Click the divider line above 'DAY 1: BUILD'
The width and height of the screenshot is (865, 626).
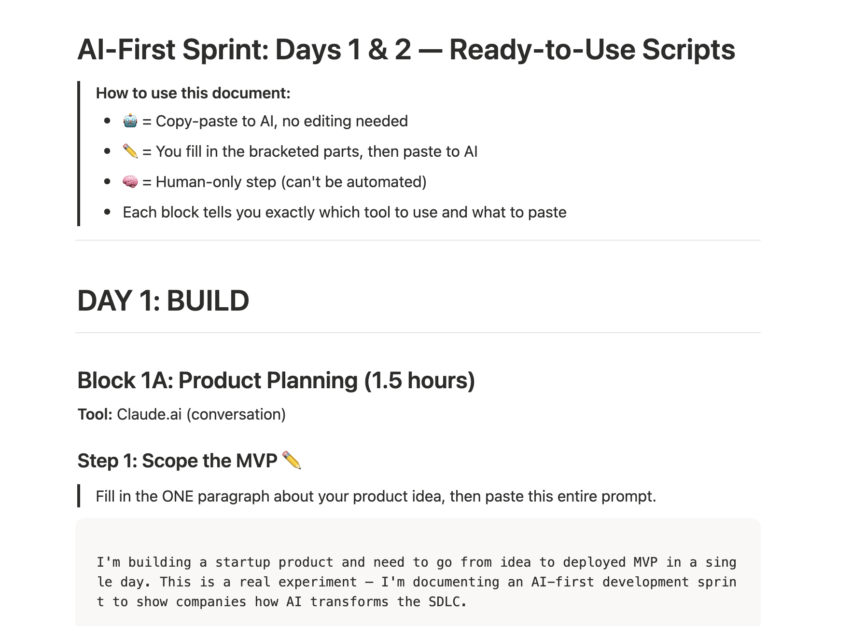418,240
